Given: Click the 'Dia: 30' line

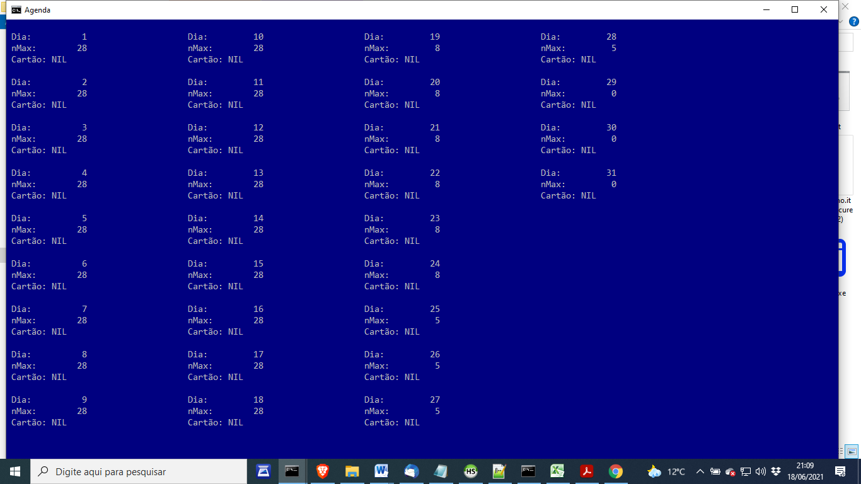Looking at the screenshot, I should pos(579,127).
